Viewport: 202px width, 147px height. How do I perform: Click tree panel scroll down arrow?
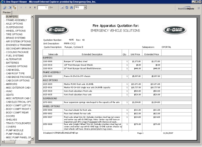pyautogui.click(x=32, y=139)
